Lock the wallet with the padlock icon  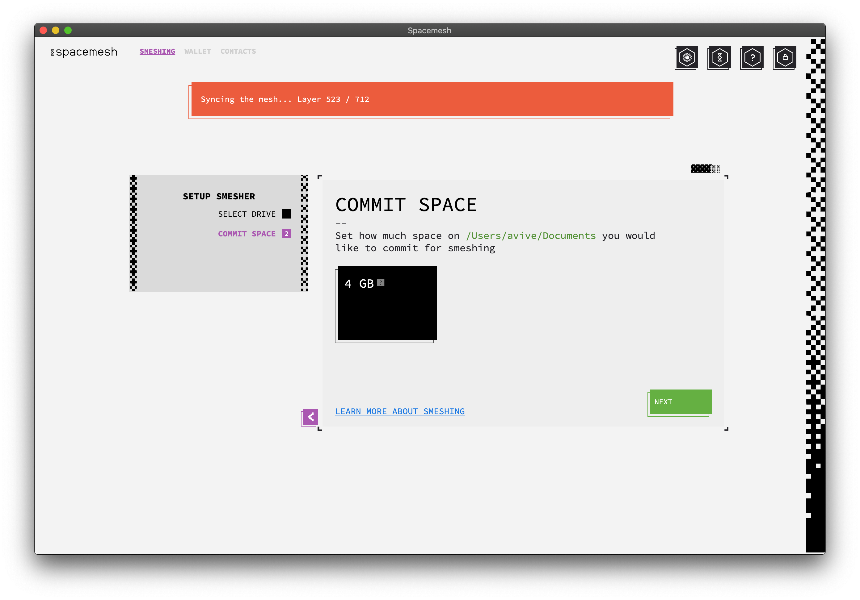pos(785,58)
